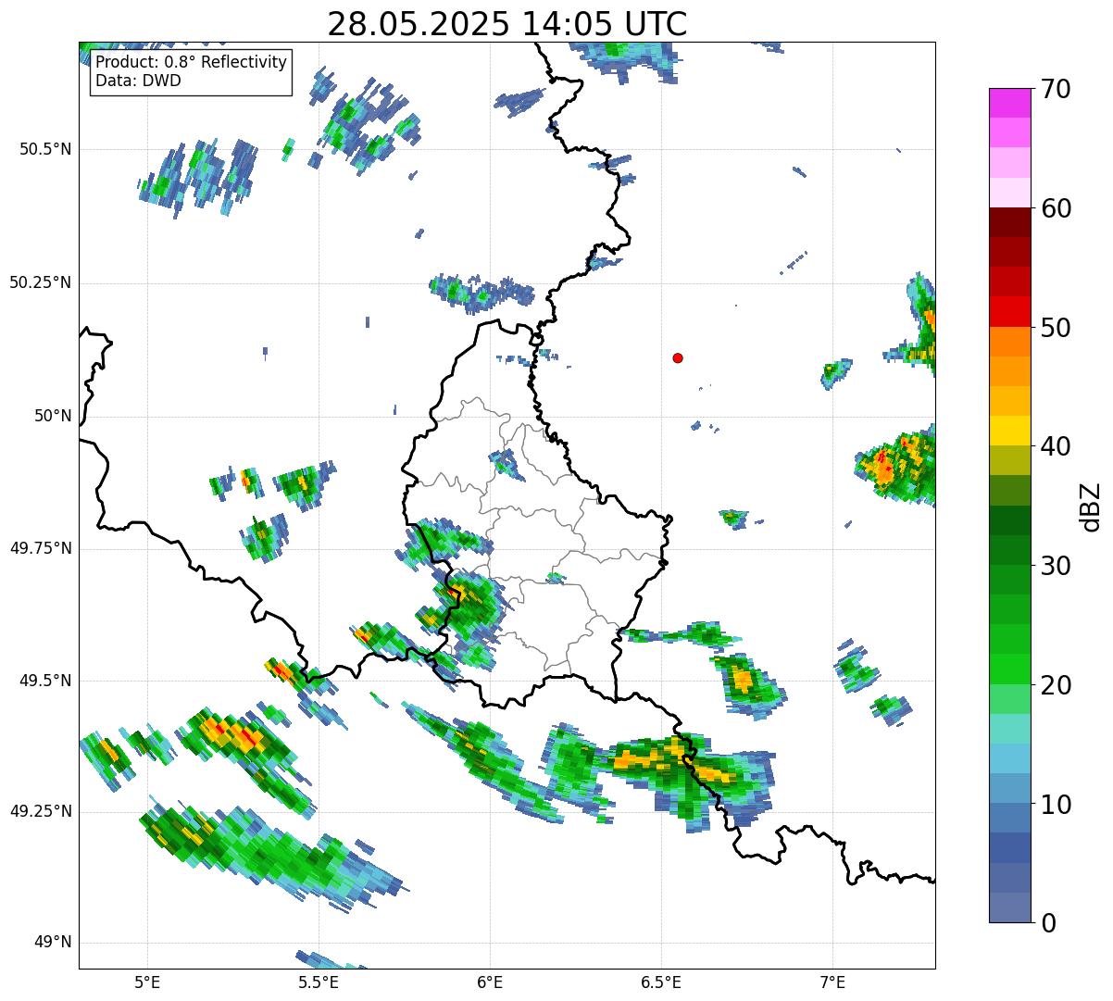This screenshot has height=1001, width=1113.
Task: Pick the dark blue colorbar segment below 10
Action: pyautogui.click(x=1009, y=848)
